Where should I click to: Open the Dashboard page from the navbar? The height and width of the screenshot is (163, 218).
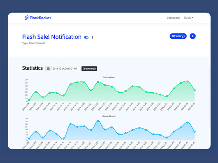click(173, 18)
